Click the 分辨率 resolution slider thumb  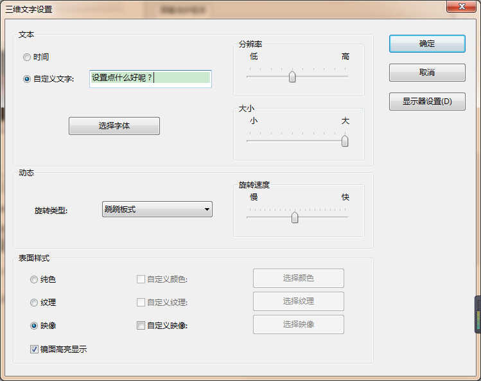292,76
